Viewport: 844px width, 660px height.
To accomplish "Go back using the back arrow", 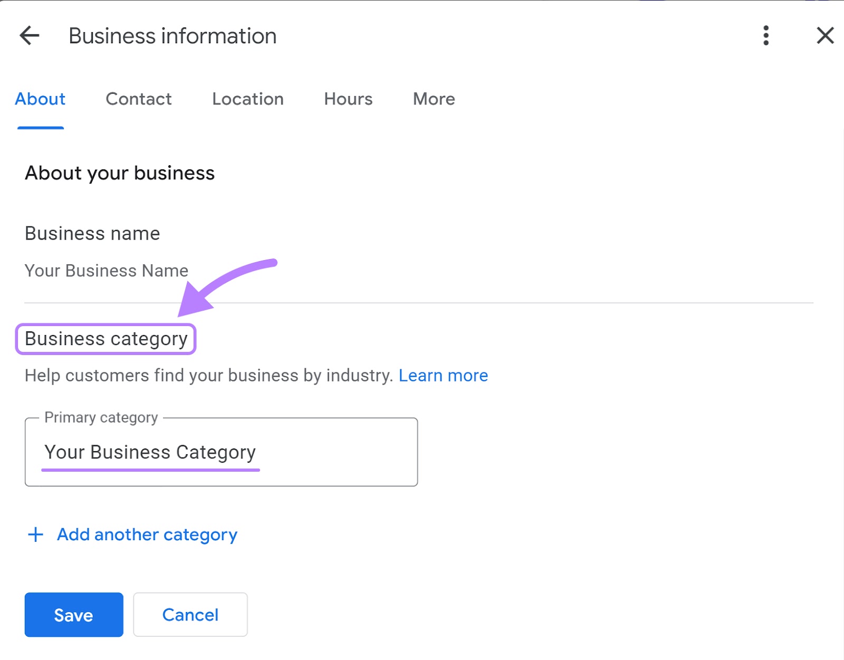I will point(29,35).
